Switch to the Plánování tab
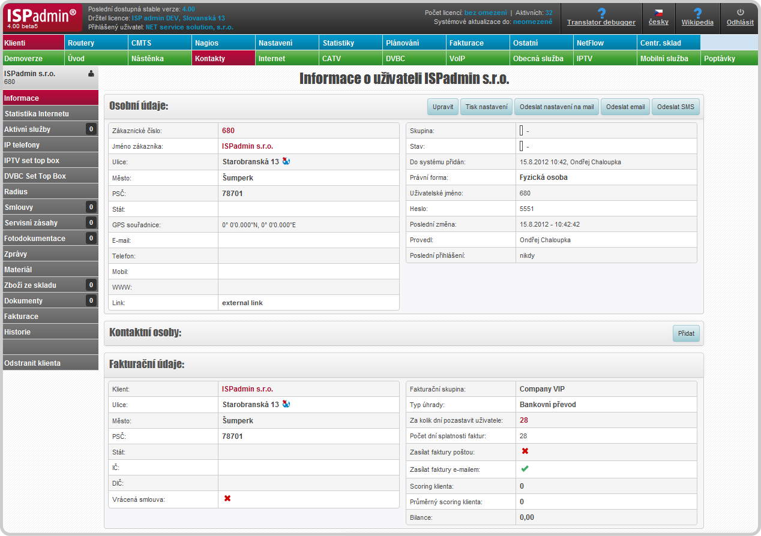 (x=414, y=43)
